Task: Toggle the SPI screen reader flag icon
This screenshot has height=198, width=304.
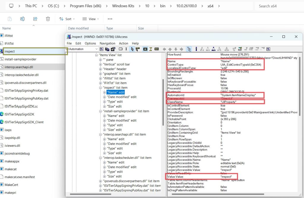Action: pos(157,49)
